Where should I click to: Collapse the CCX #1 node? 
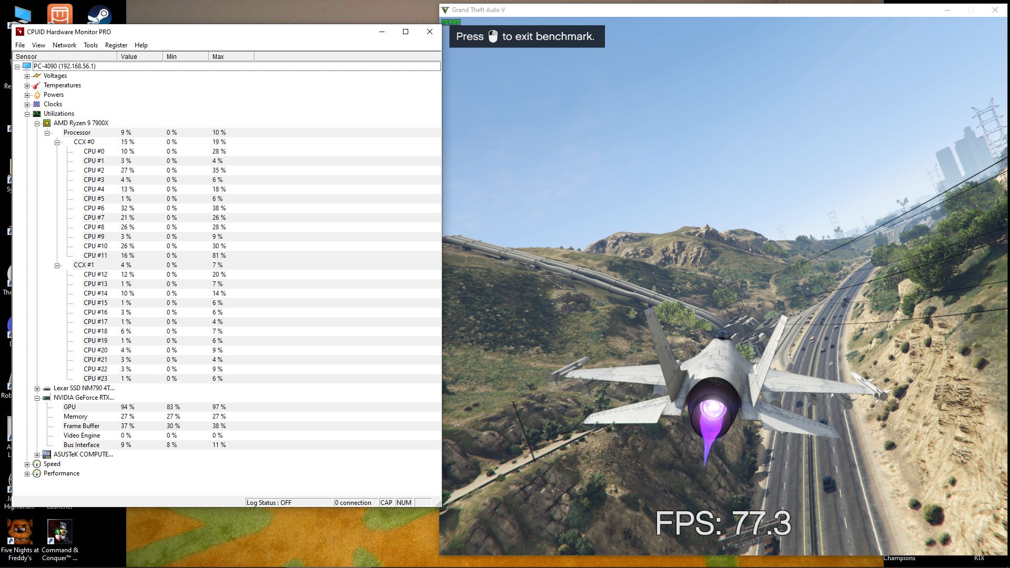[57, 266]
